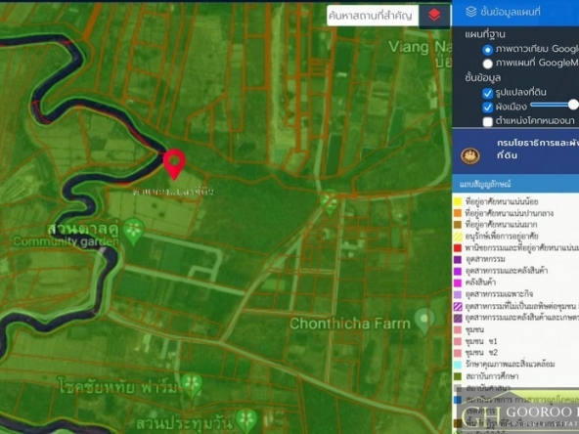Click the สวนประทุมวัน garden marker
This screenshot has width=579, height=434.
tap(246, 420)
